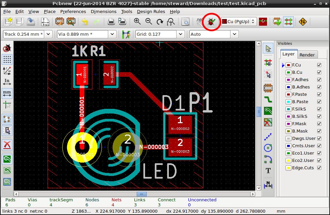Switch to the Layer tab
Screen dimensions: 330x215
(288, 54)
